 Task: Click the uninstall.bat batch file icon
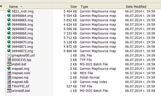(x=9, y=91)
